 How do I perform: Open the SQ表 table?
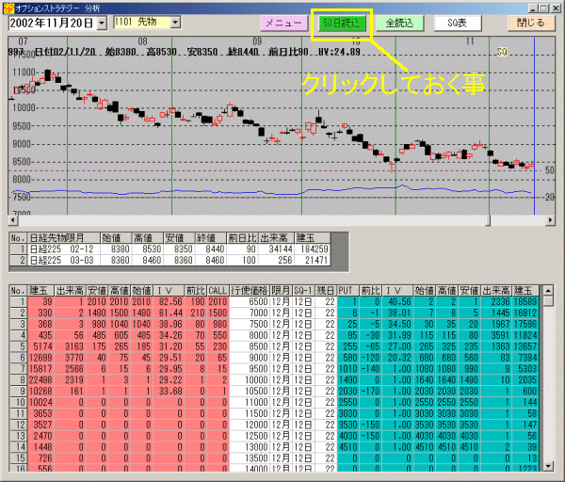[x=458, y=24]
